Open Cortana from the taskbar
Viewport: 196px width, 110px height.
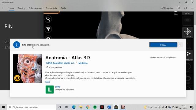coord(60,107)
